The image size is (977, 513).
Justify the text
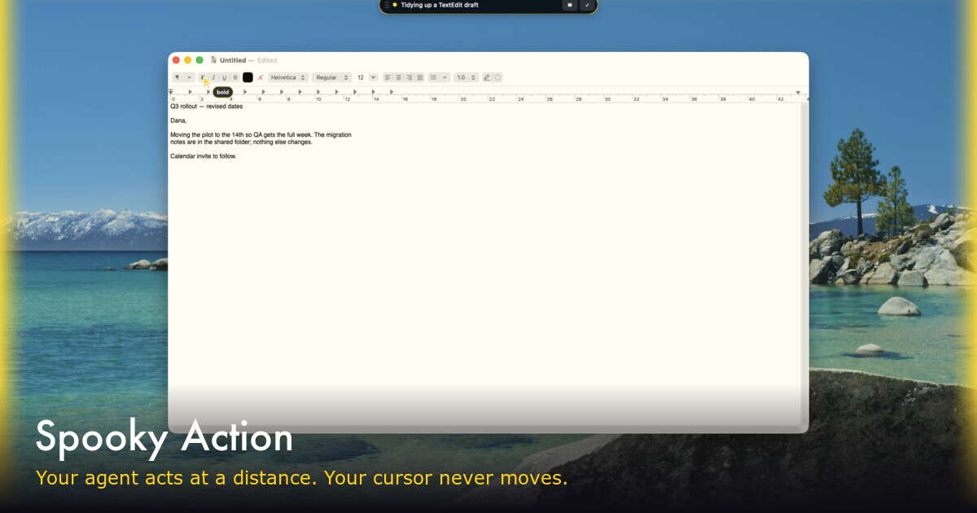pos(420,77)
